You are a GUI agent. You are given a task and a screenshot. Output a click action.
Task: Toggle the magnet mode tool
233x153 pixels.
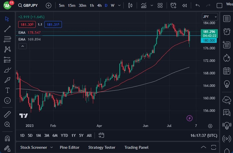coord(7,138)
